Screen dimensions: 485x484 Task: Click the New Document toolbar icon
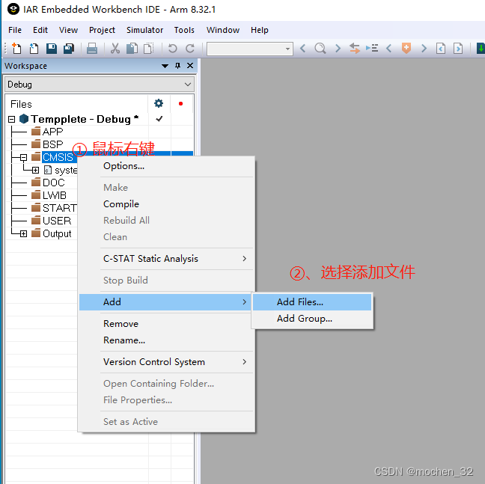click(x=16, y=49)
